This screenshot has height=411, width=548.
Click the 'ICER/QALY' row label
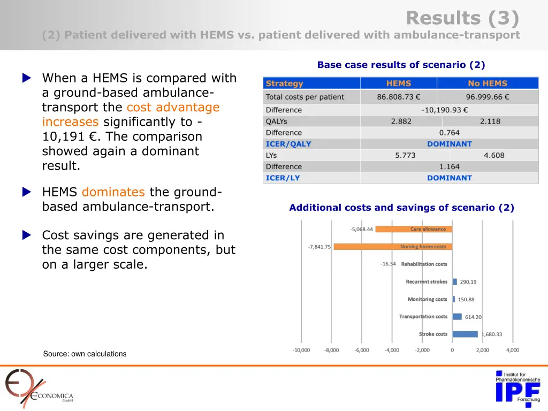point(288,144)
